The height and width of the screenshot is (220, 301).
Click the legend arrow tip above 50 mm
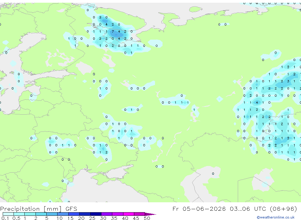coord(150,214)
